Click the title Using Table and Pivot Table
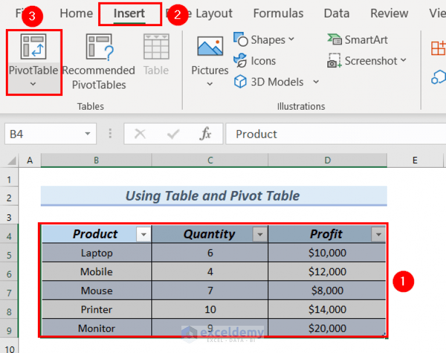This screenshot has width=446, height=353. (213, 196)
